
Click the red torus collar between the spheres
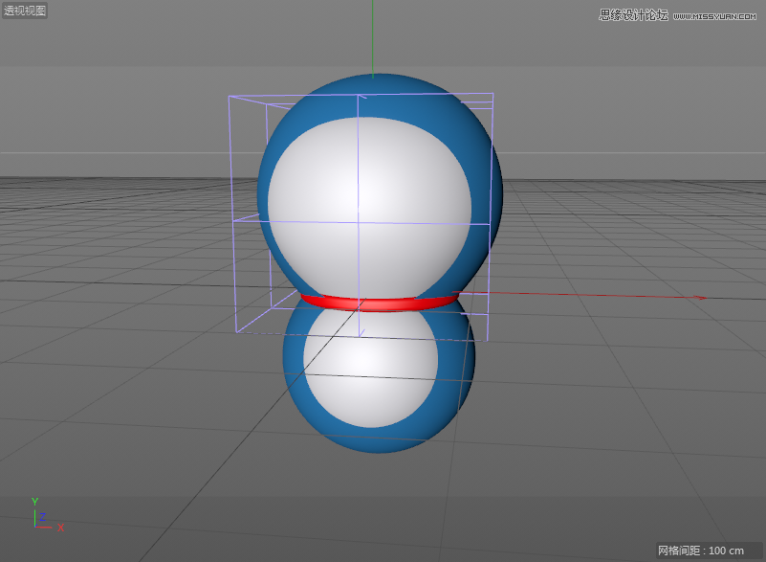[376, 302]
